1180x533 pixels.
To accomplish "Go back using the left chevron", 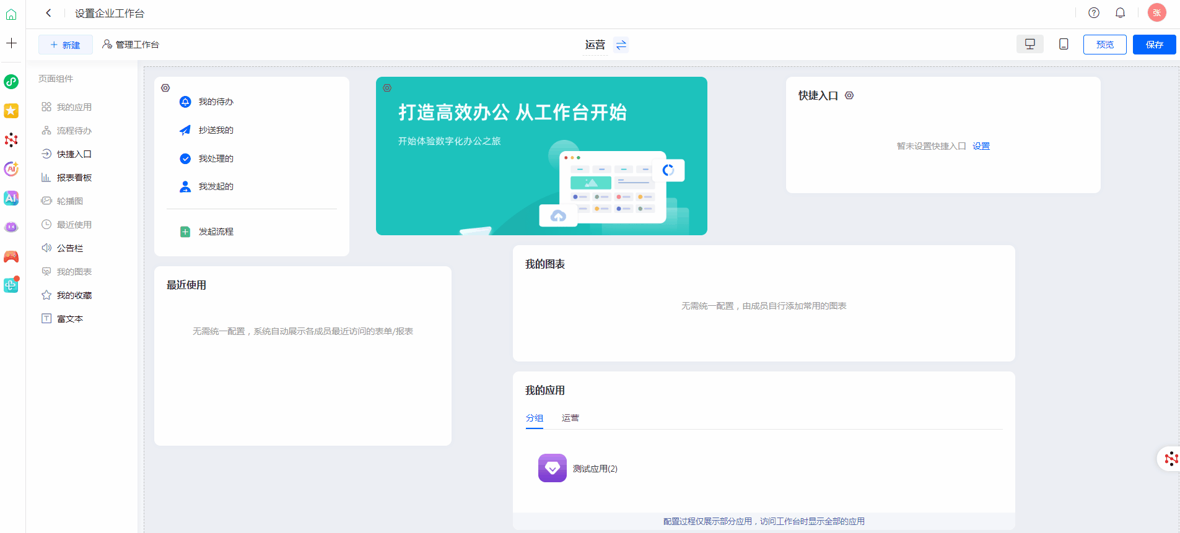I will tap(48, 13).
